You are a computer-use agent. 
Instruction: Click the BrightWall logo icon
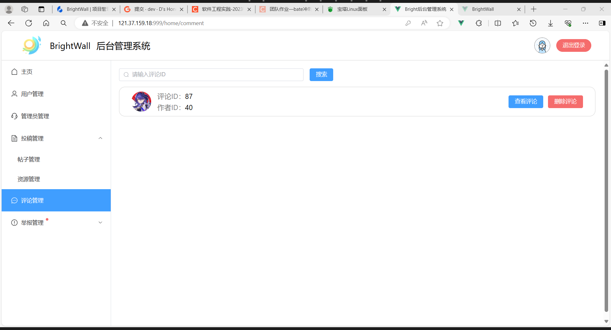(32, 45)
